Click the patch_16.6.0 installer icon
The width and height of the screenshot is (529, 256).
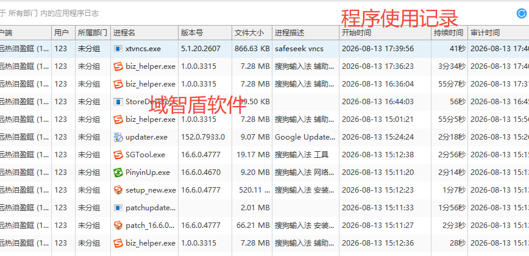pos(118,226)
